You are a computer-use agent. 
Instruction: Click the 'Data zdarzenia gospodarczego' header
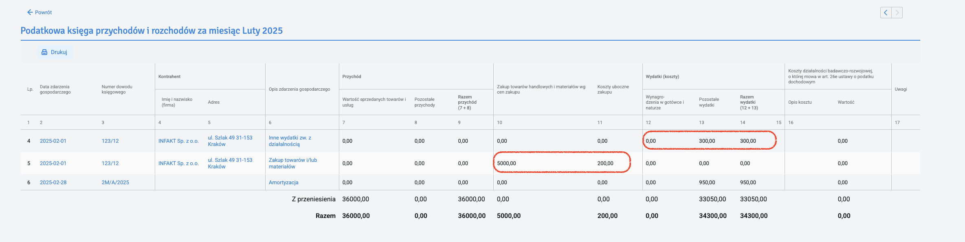pos(55,89)
